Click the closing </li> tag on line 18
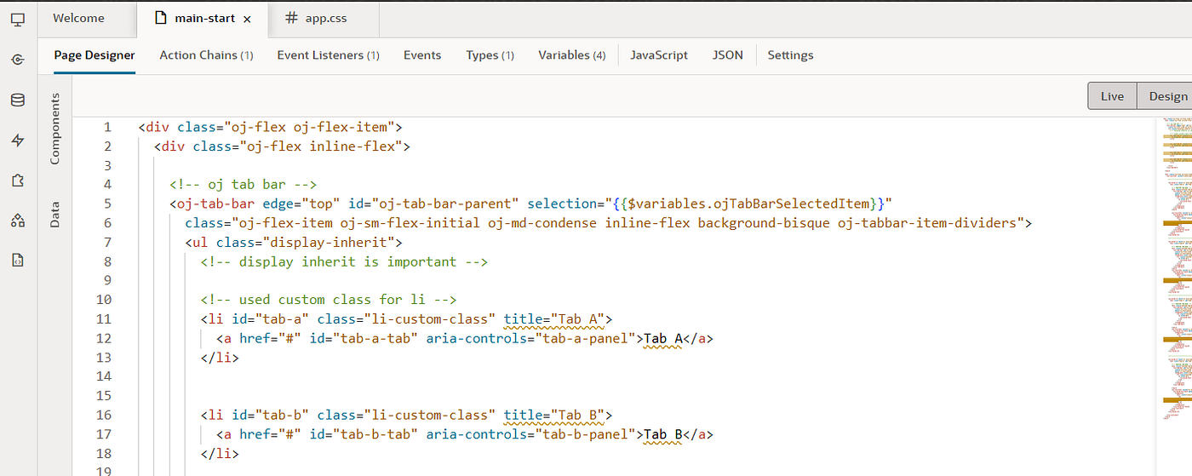This screenshot has width=1192, height=476. pyautogui.click(x=220, y=453)
